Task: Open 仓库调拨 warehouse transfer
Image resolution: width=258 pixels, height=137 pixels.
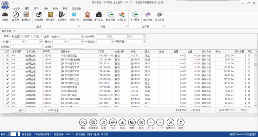Action: tap(39, 16)
